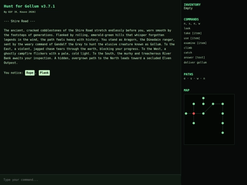Screen dimensions: 247x185
Task: Select the red current-location node on the map
Action: click(194, 113)
